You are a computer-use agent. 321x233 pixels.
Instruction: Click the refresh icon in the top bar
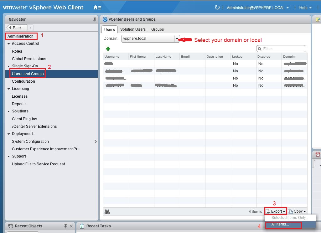[x=217, y=8]
